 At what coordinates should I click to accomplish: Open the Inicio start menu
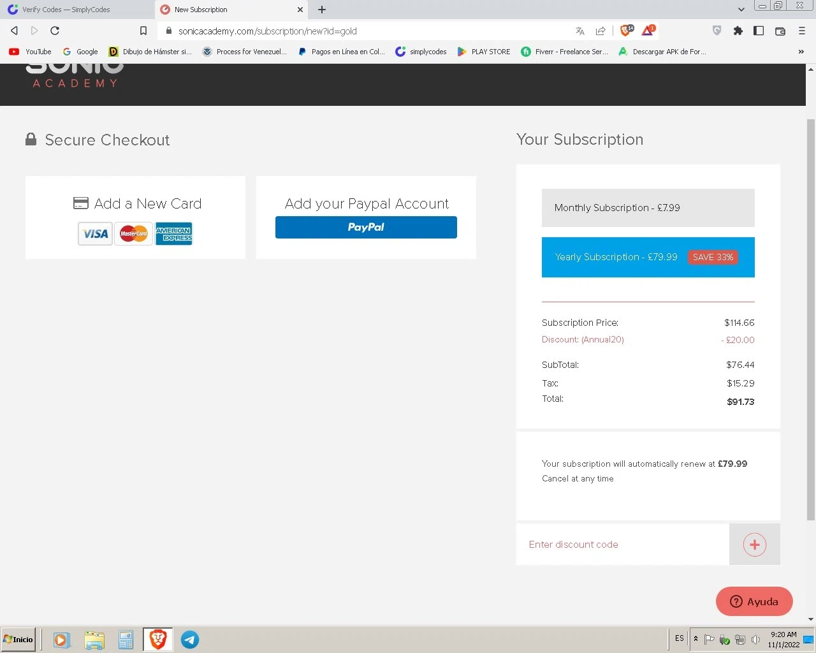coord(18,640)
